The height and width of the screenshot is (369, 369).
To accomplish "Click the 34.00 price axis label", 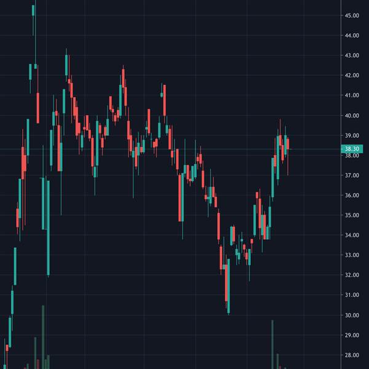I will (x=352, y=235).
